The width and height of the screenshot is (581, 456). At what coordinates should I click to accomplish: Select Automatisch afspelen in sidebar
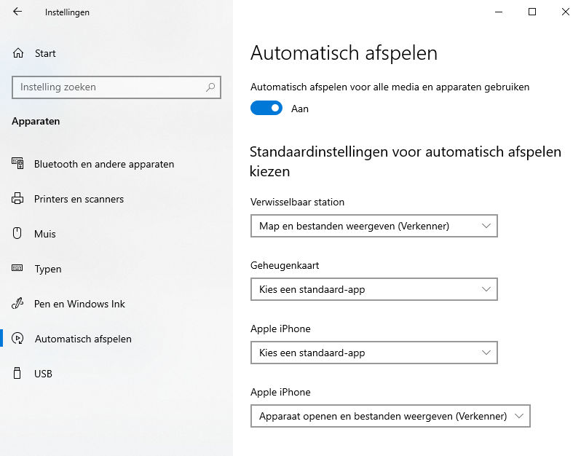(x=83, y=339)
